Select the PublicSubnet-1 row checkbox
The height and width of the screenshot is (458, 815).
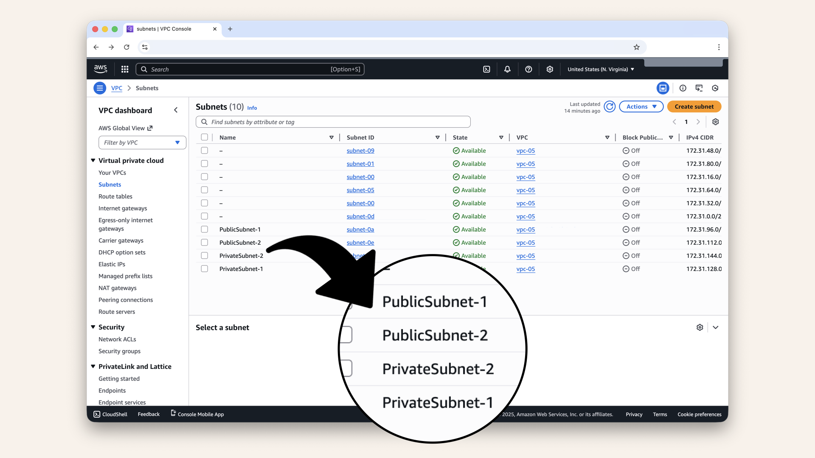(205, 229)
